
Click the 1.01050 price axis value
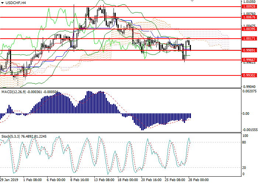248,2
